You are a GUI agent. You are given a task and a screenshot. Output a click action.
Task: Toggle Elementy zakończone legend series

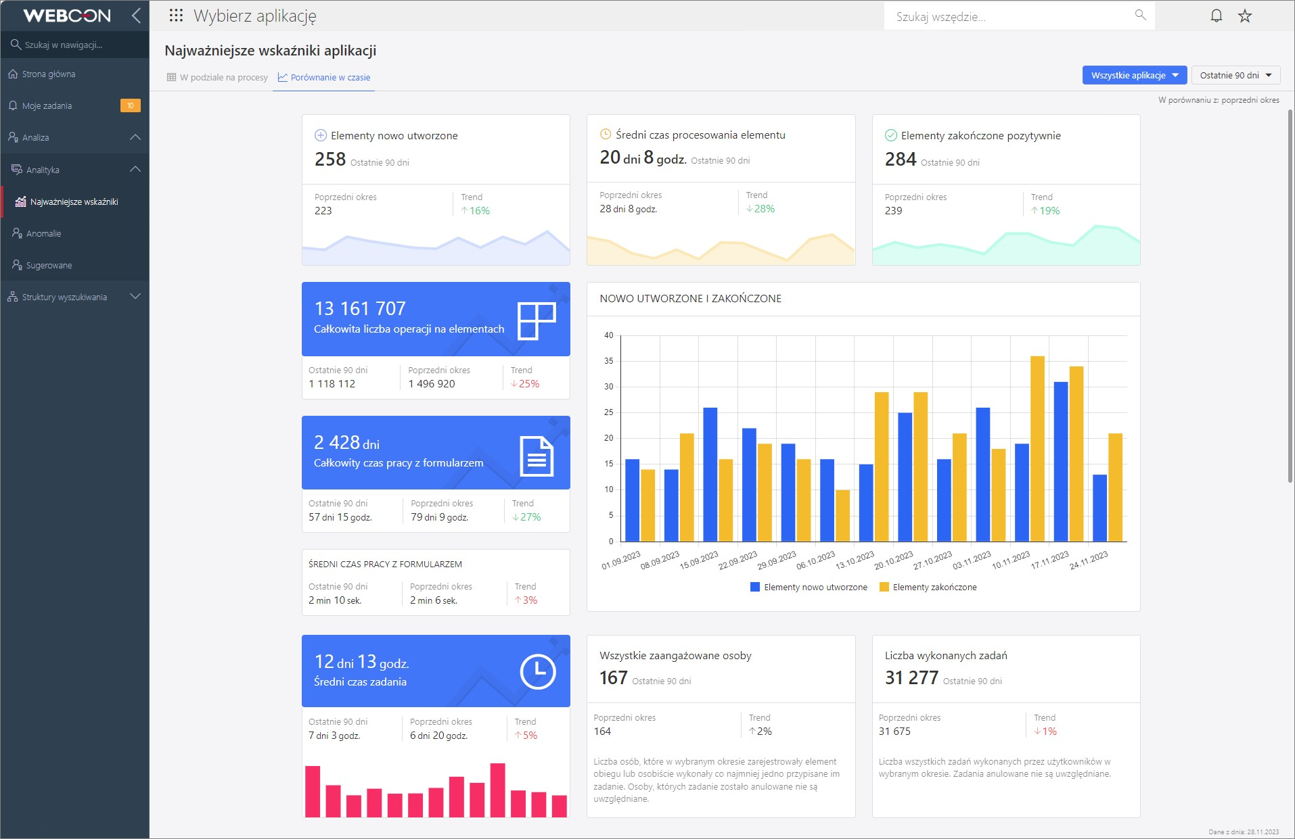coord(928,587)
